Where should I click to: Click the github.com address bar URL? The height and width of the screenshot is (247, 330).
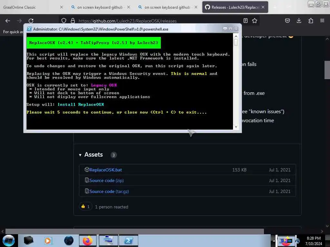pos(128,21)
